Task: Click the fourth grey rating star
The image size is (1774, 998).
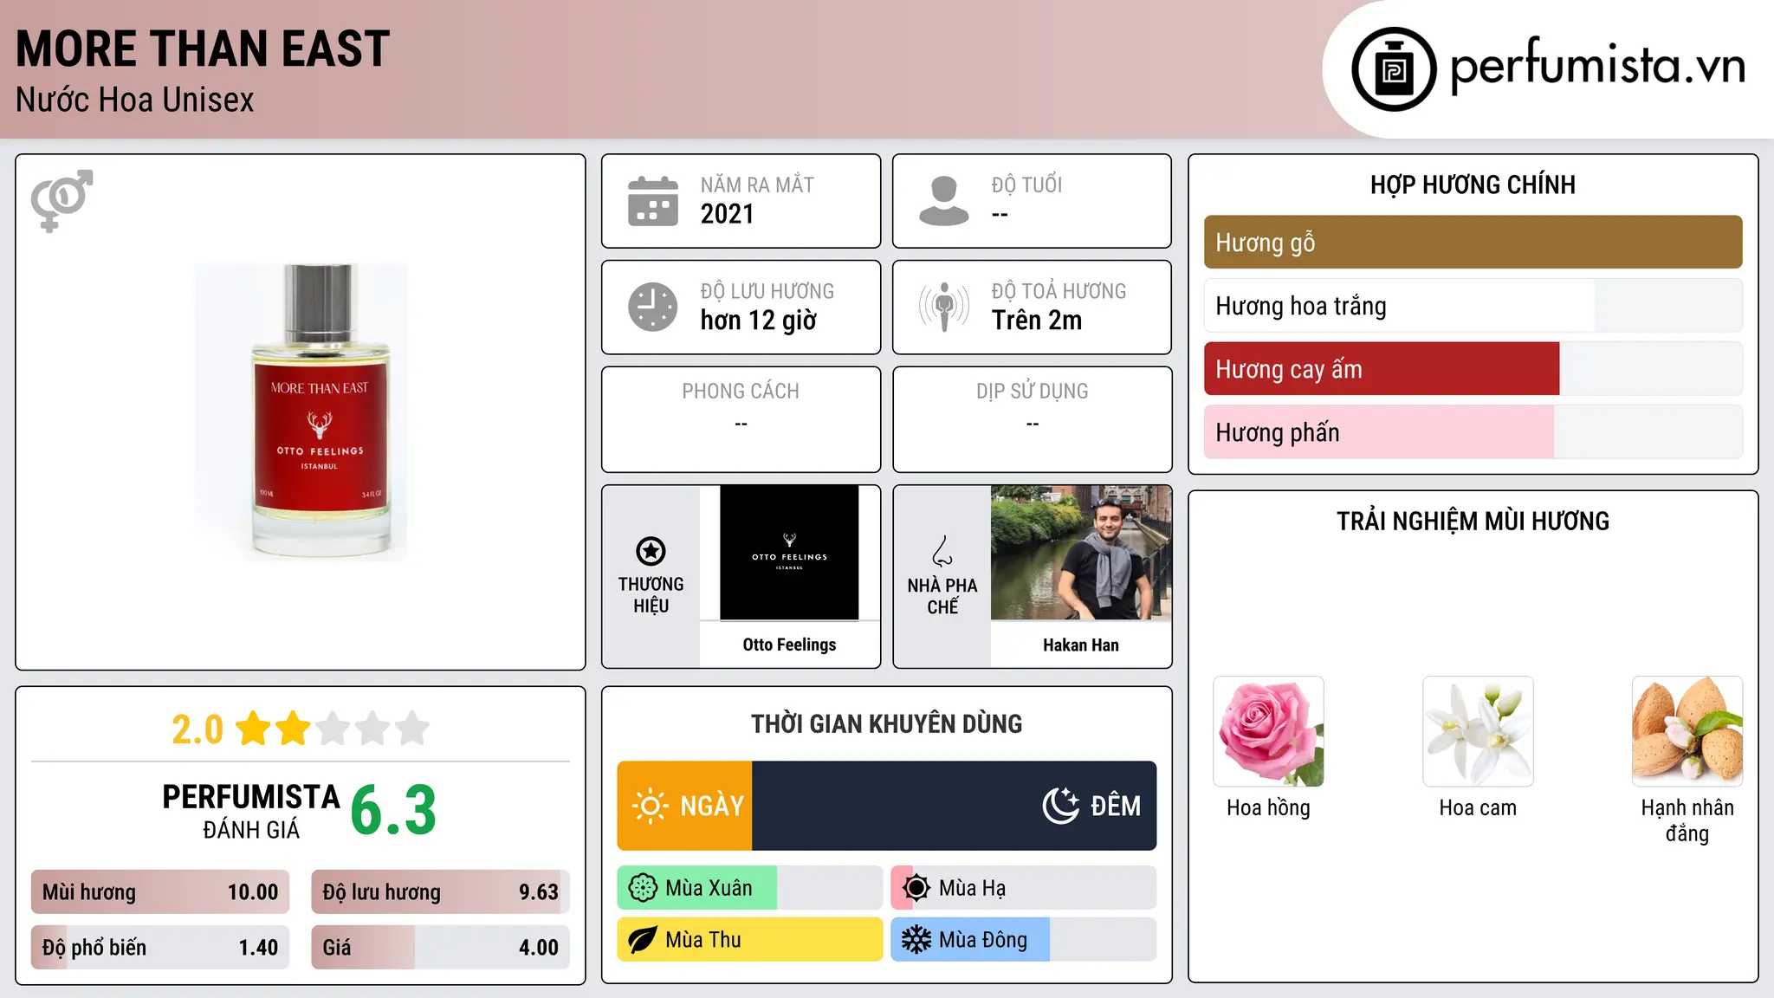Action: 373,729
